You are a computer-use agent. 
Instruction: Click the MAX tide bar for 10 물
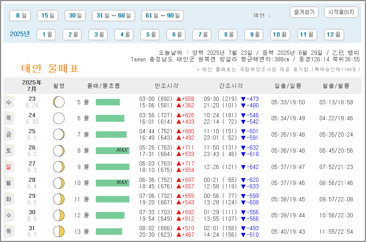point(113,183)
